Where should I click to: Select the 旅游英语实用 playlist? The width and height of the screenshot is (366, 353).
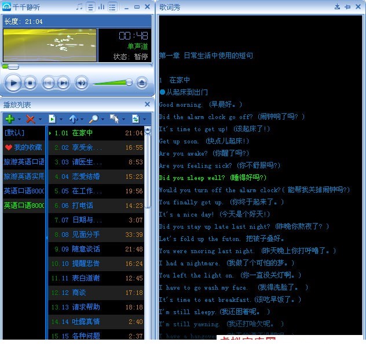pyautogui.click(x=24, y=176)
